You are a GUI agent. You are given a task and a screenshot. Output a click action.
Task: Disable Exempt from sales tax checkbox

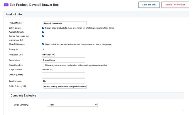[43, 36]
